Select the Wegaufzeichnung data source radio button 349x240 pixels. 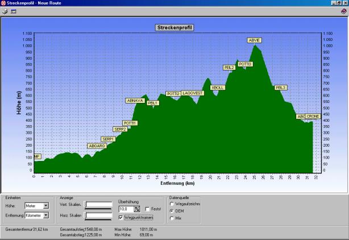pos(172,204)
